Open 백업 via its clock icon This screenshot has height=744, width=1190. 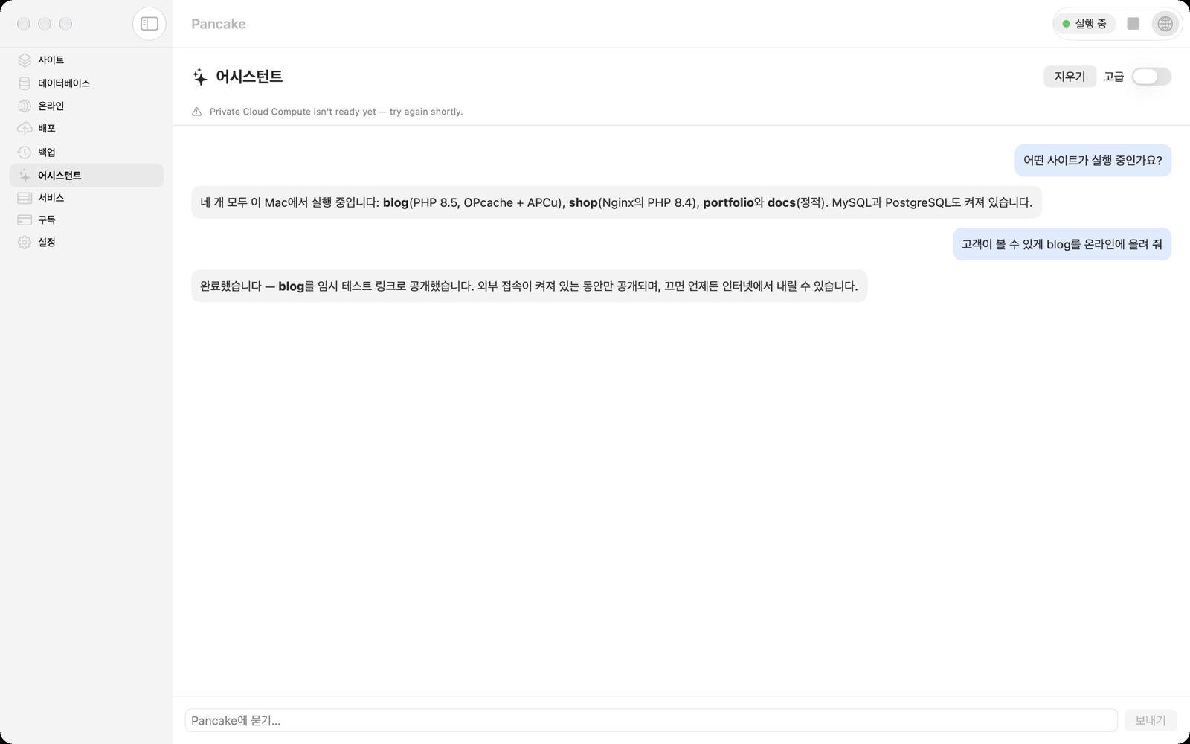coord(25,153)
